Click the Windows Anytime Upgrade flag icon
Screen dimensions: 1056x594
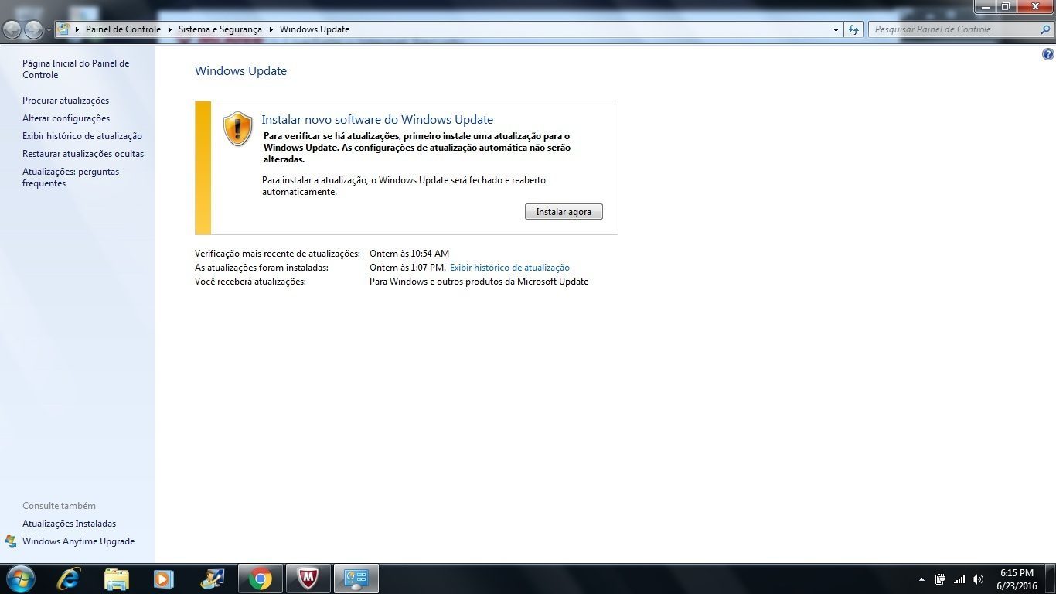(x=11, y=541)
